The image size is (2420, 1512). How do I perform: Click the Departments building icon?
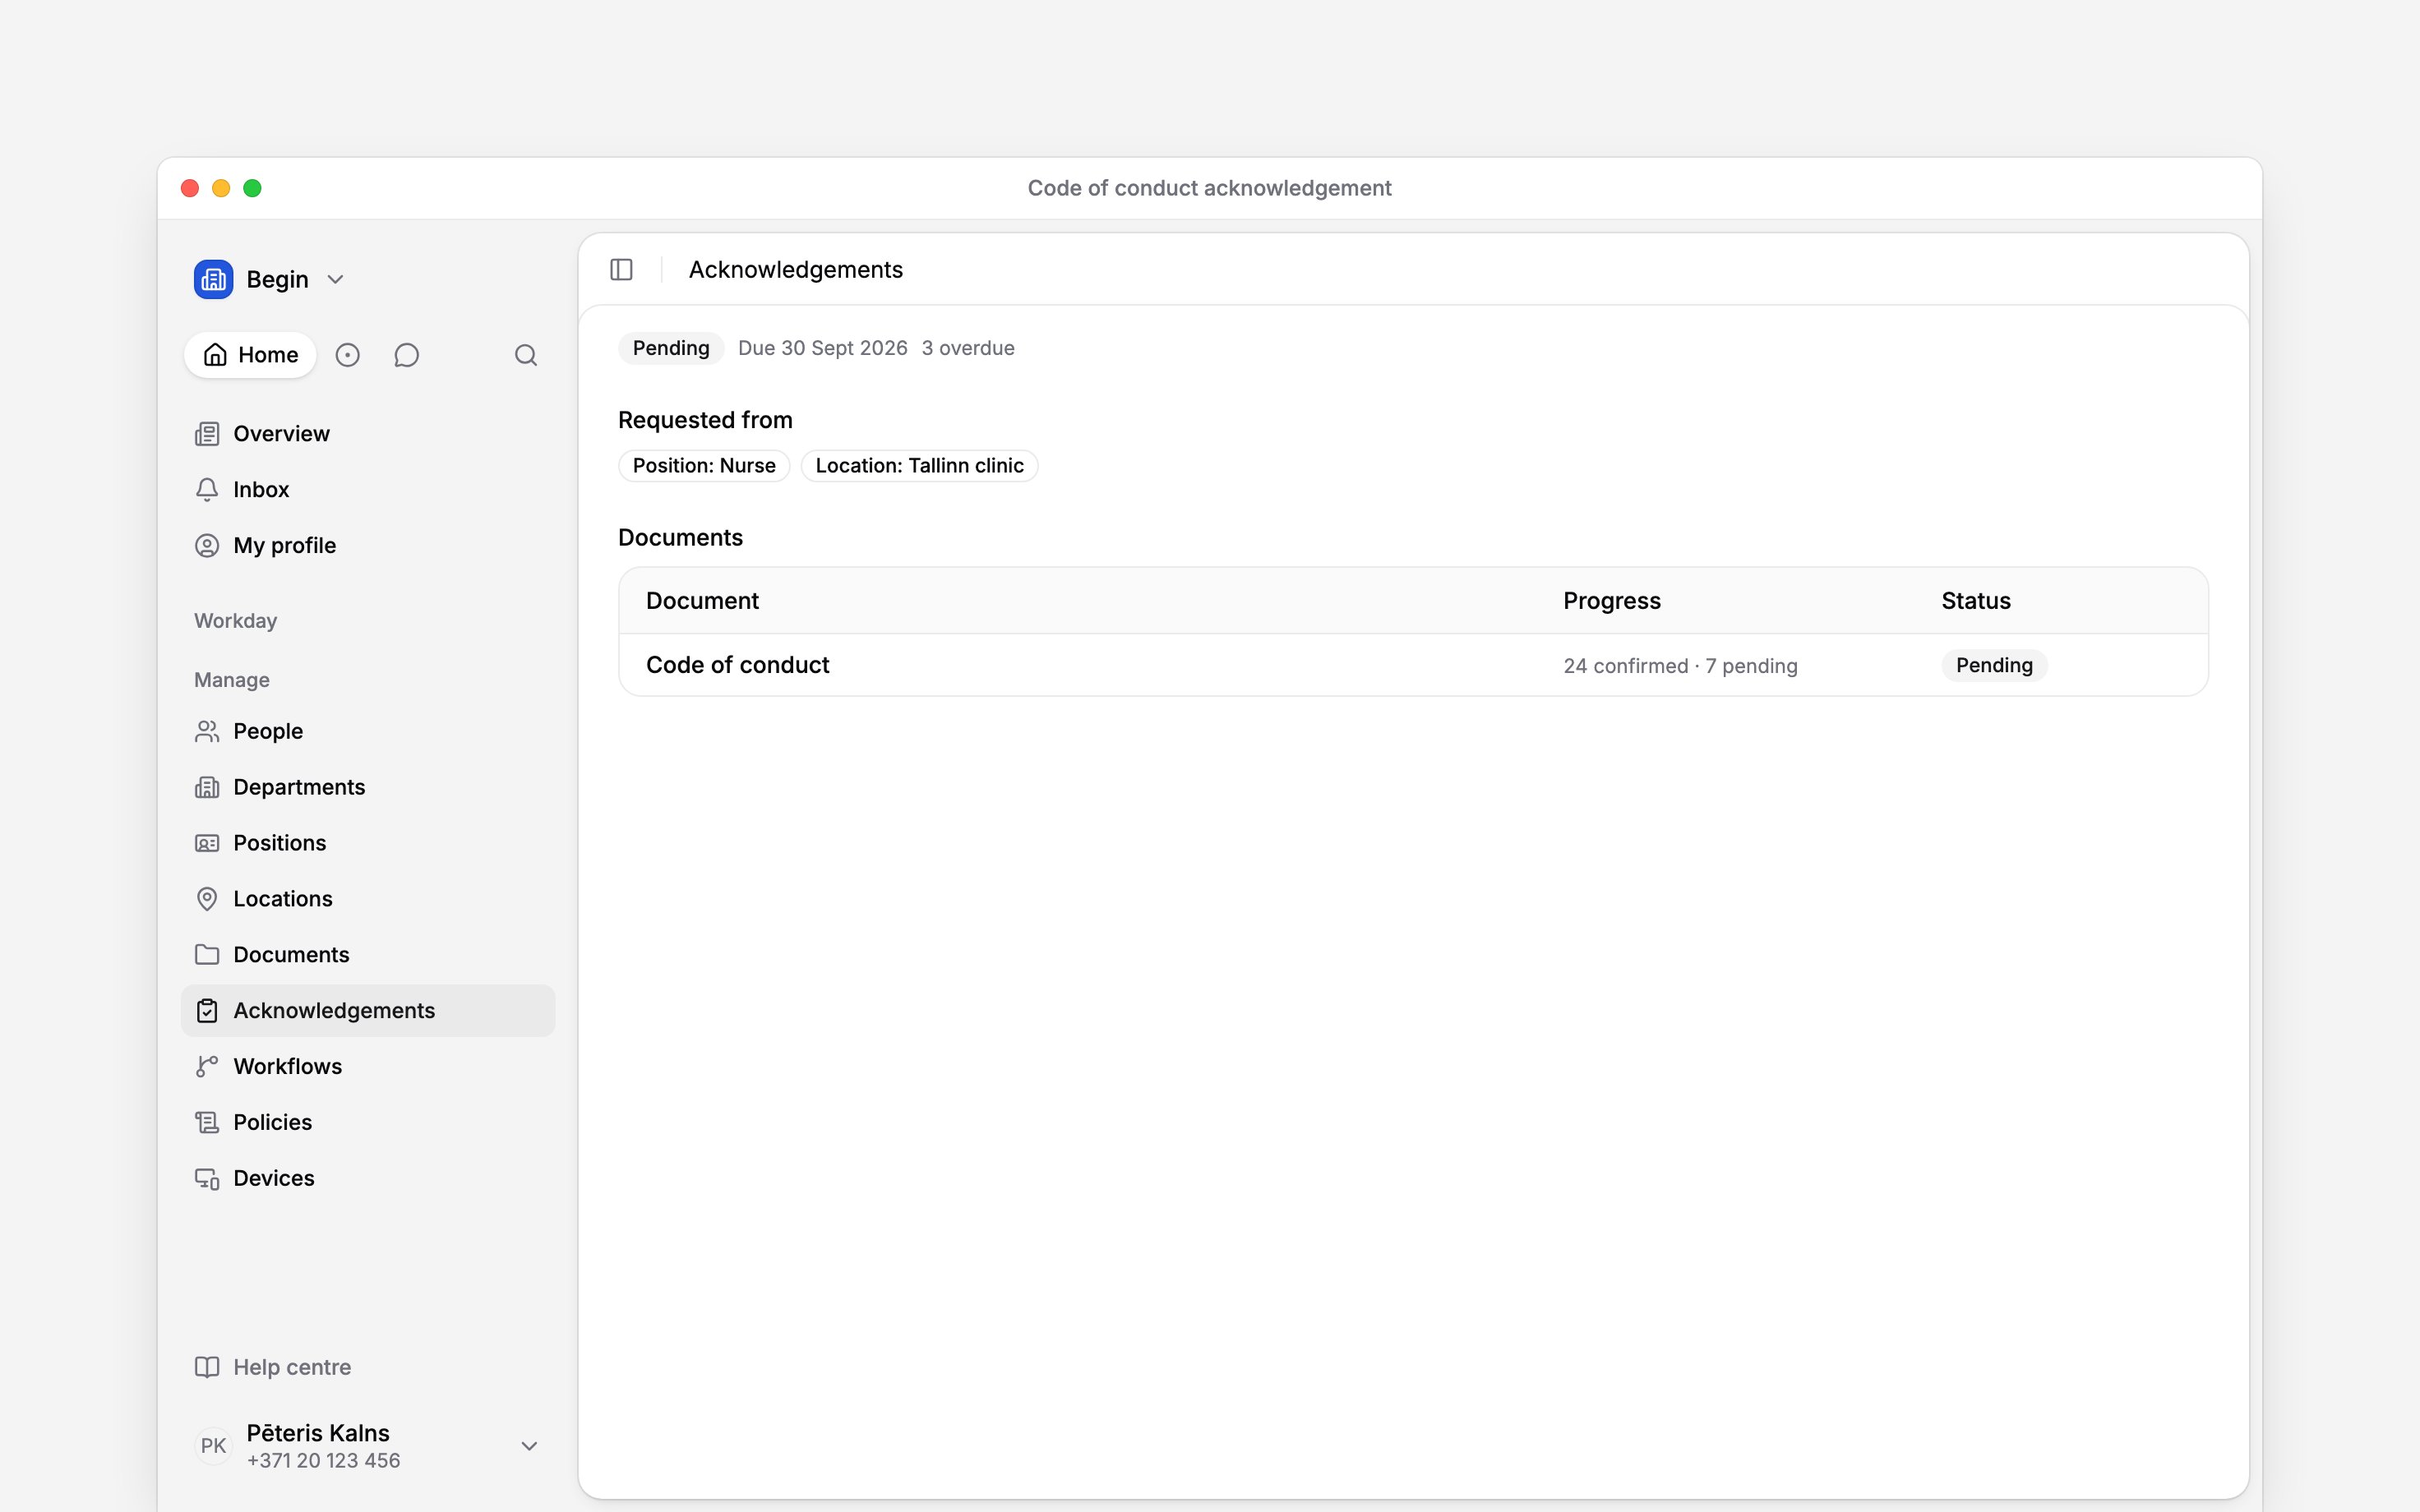tap(207, 788)
